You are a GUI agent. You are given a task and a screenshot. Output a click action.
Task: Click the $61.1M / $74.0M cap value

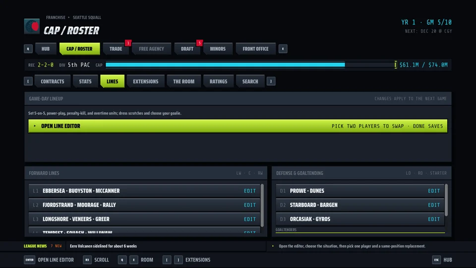[x=423, y=65]
